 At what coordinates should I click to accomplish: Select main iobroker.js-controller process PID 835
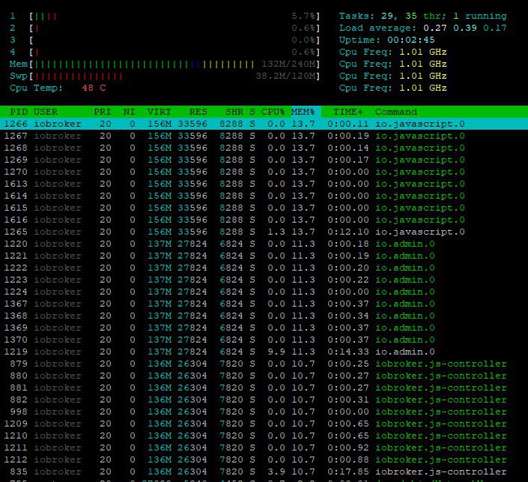264,472
